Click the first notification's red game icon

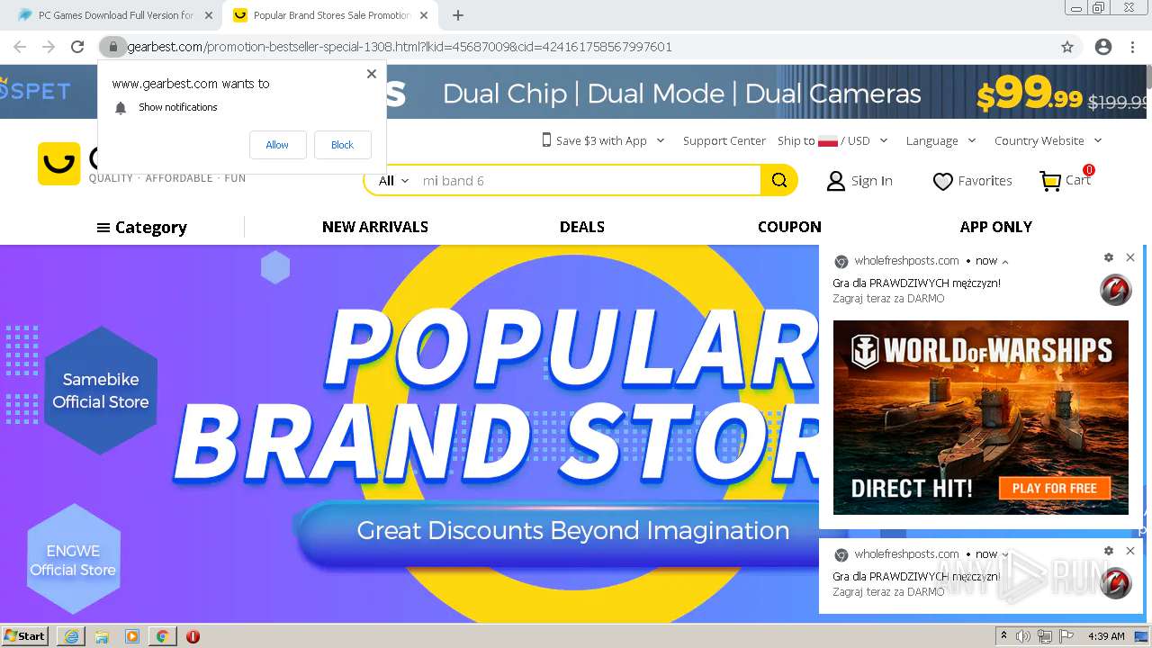coord(1116,291)
